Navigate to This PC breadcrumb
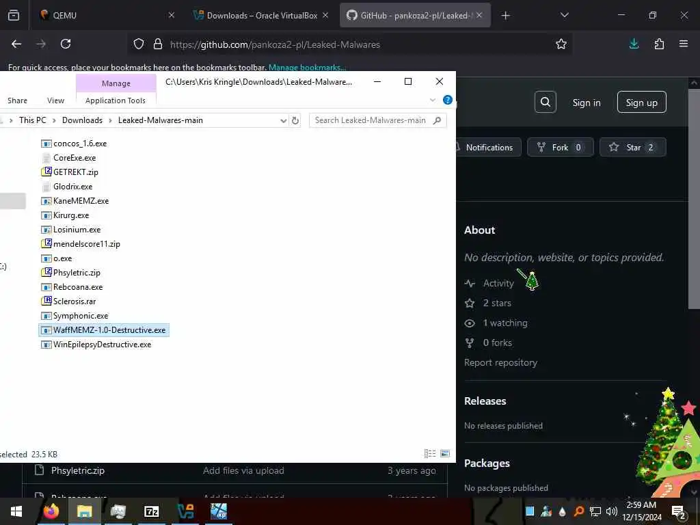The height and width of the screenshot is (525, 700). pyautogui.click(x=33, y=120)
